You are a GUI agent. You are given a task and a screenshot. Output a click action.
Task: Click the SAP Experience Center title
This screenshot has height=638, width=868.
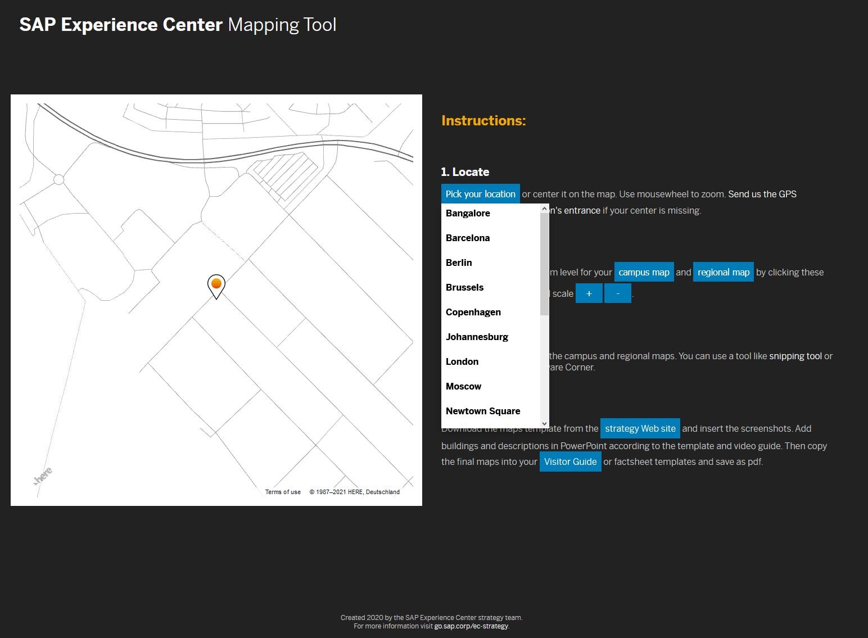[178, 25]
